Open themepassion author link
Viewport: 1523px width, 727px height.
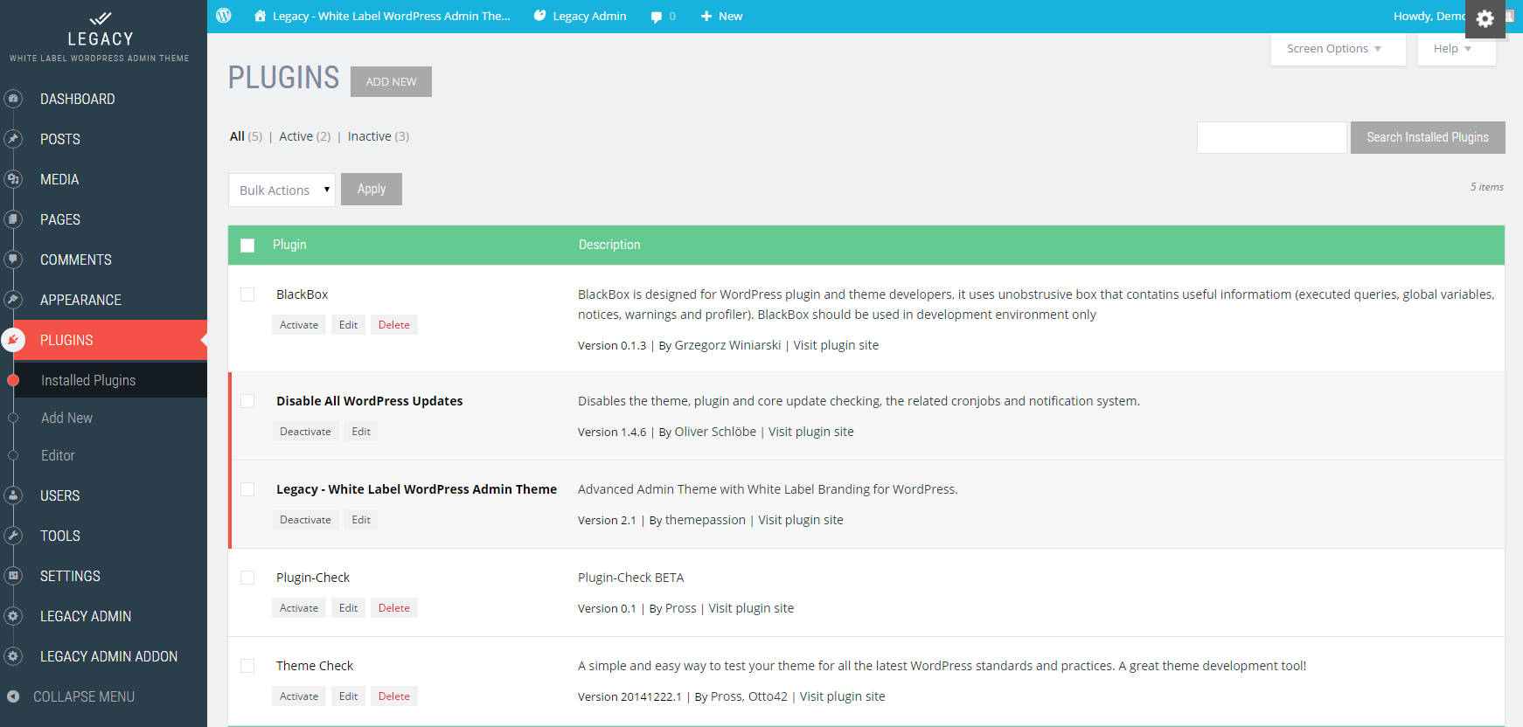(706, 520)
